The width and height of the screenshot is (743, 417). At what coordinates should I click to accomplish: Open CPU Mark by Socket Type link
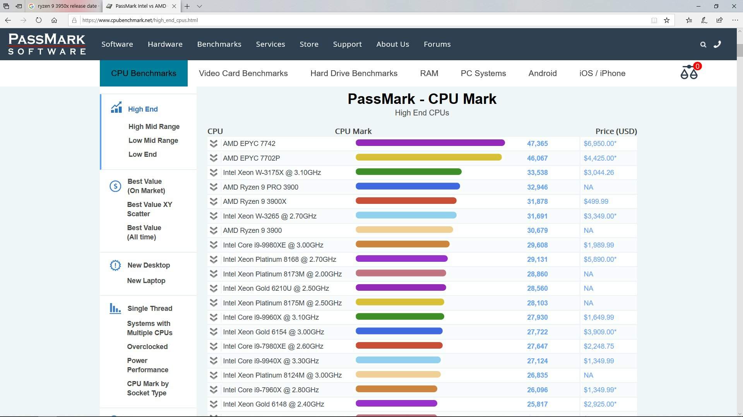[148, 388]
